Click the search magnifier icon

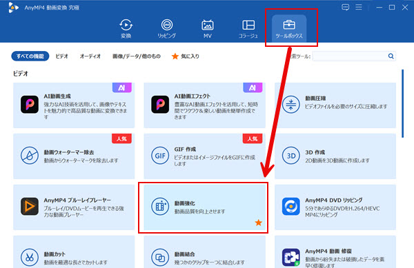click(391, 56)
